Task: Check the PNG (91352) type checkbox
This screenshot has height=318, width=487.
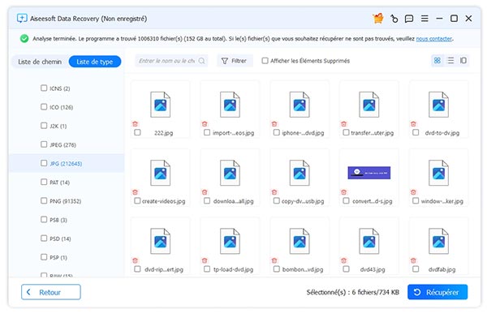Action: pyautogui.click(x=44, y=200)
